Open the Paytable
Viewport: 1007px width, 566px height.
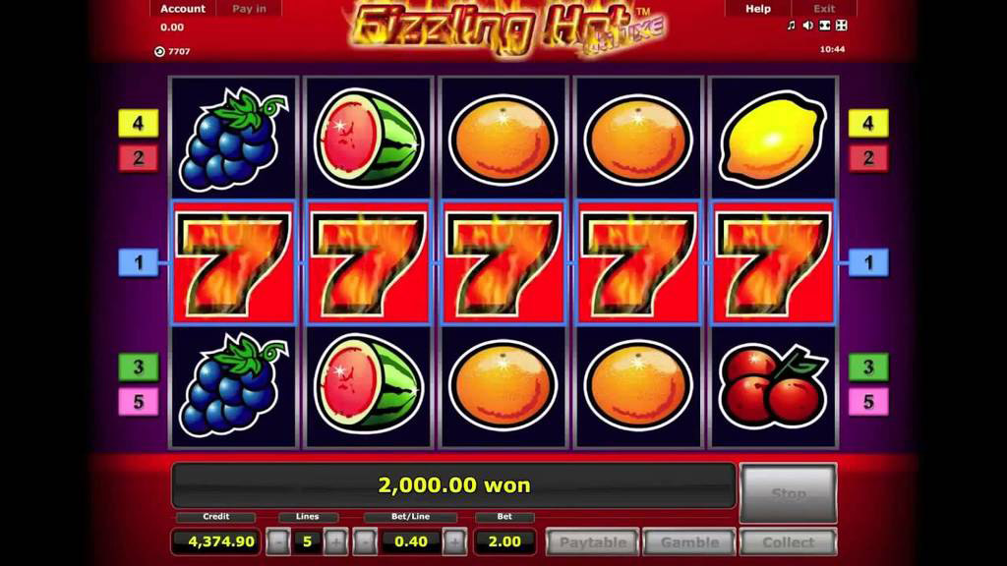pos(592,542)
